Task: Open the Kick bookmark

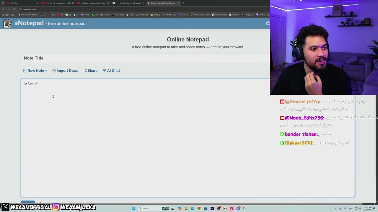Action: [x=95, y=15]
